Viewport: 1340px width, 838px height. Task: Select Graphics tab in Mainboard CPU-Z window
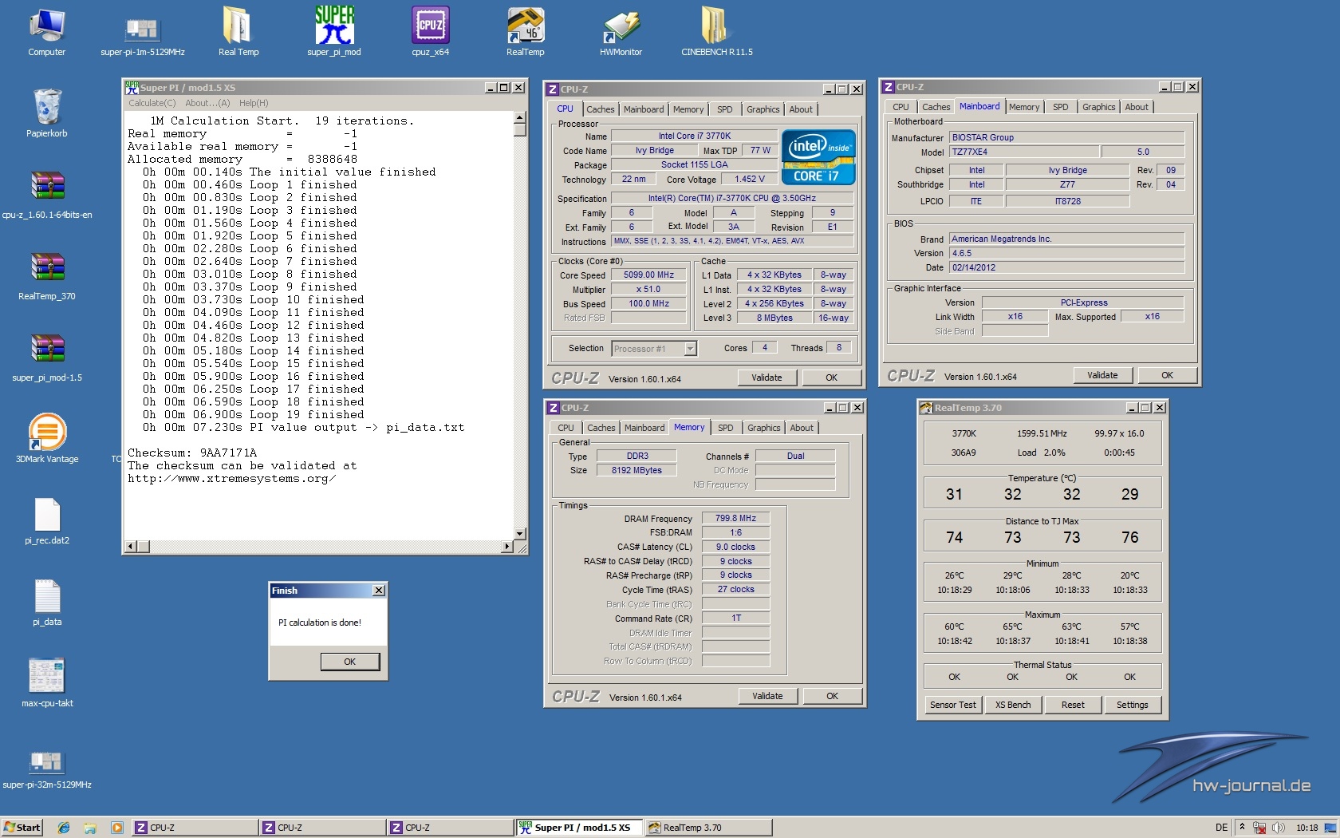(1098, 107)
